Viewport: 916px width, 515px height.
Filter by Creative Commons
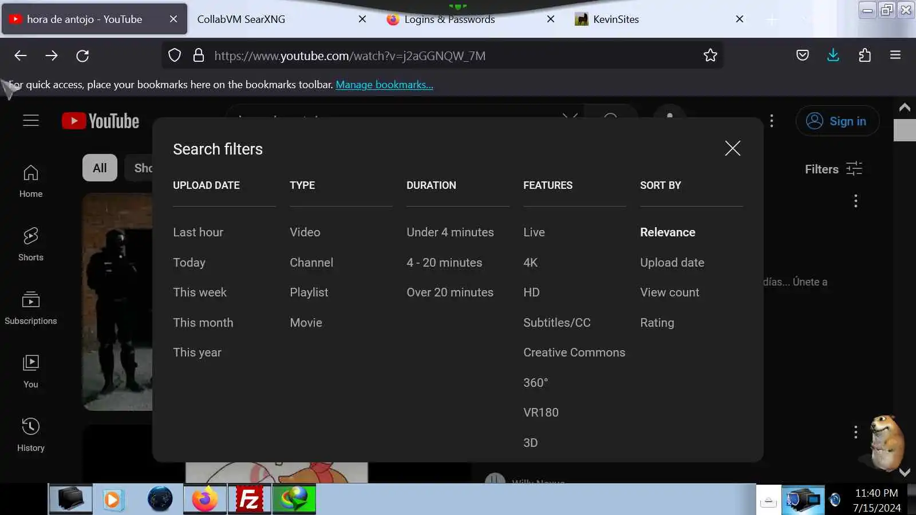574,352
